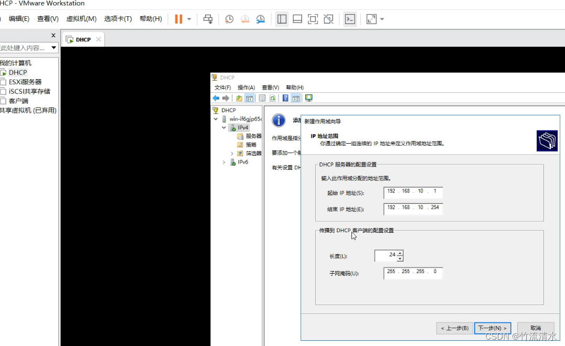Expand the IPv6 tree node
Viewport: 565px width, 346px height.
tap(224, 162)
